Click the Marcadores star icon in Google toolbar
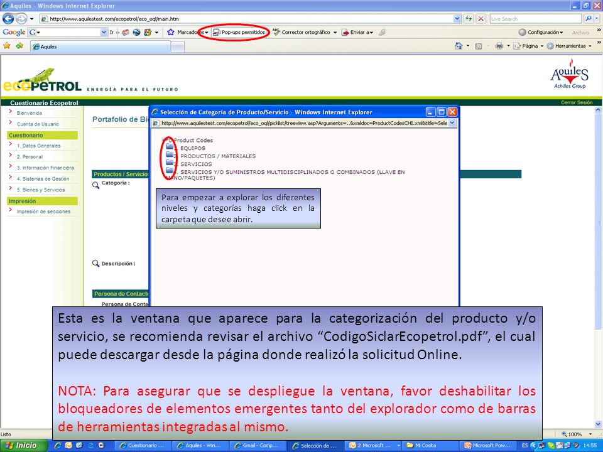603x452 pixels. tap(171, 32)
